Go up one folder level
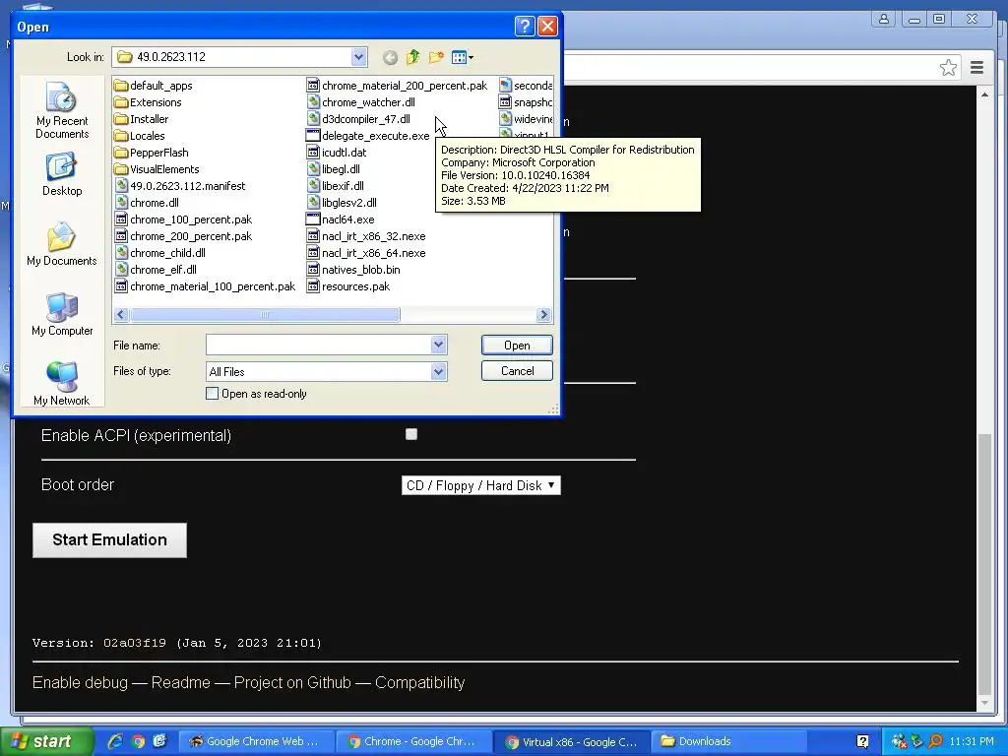1008x756 pixels. (412, 57)
